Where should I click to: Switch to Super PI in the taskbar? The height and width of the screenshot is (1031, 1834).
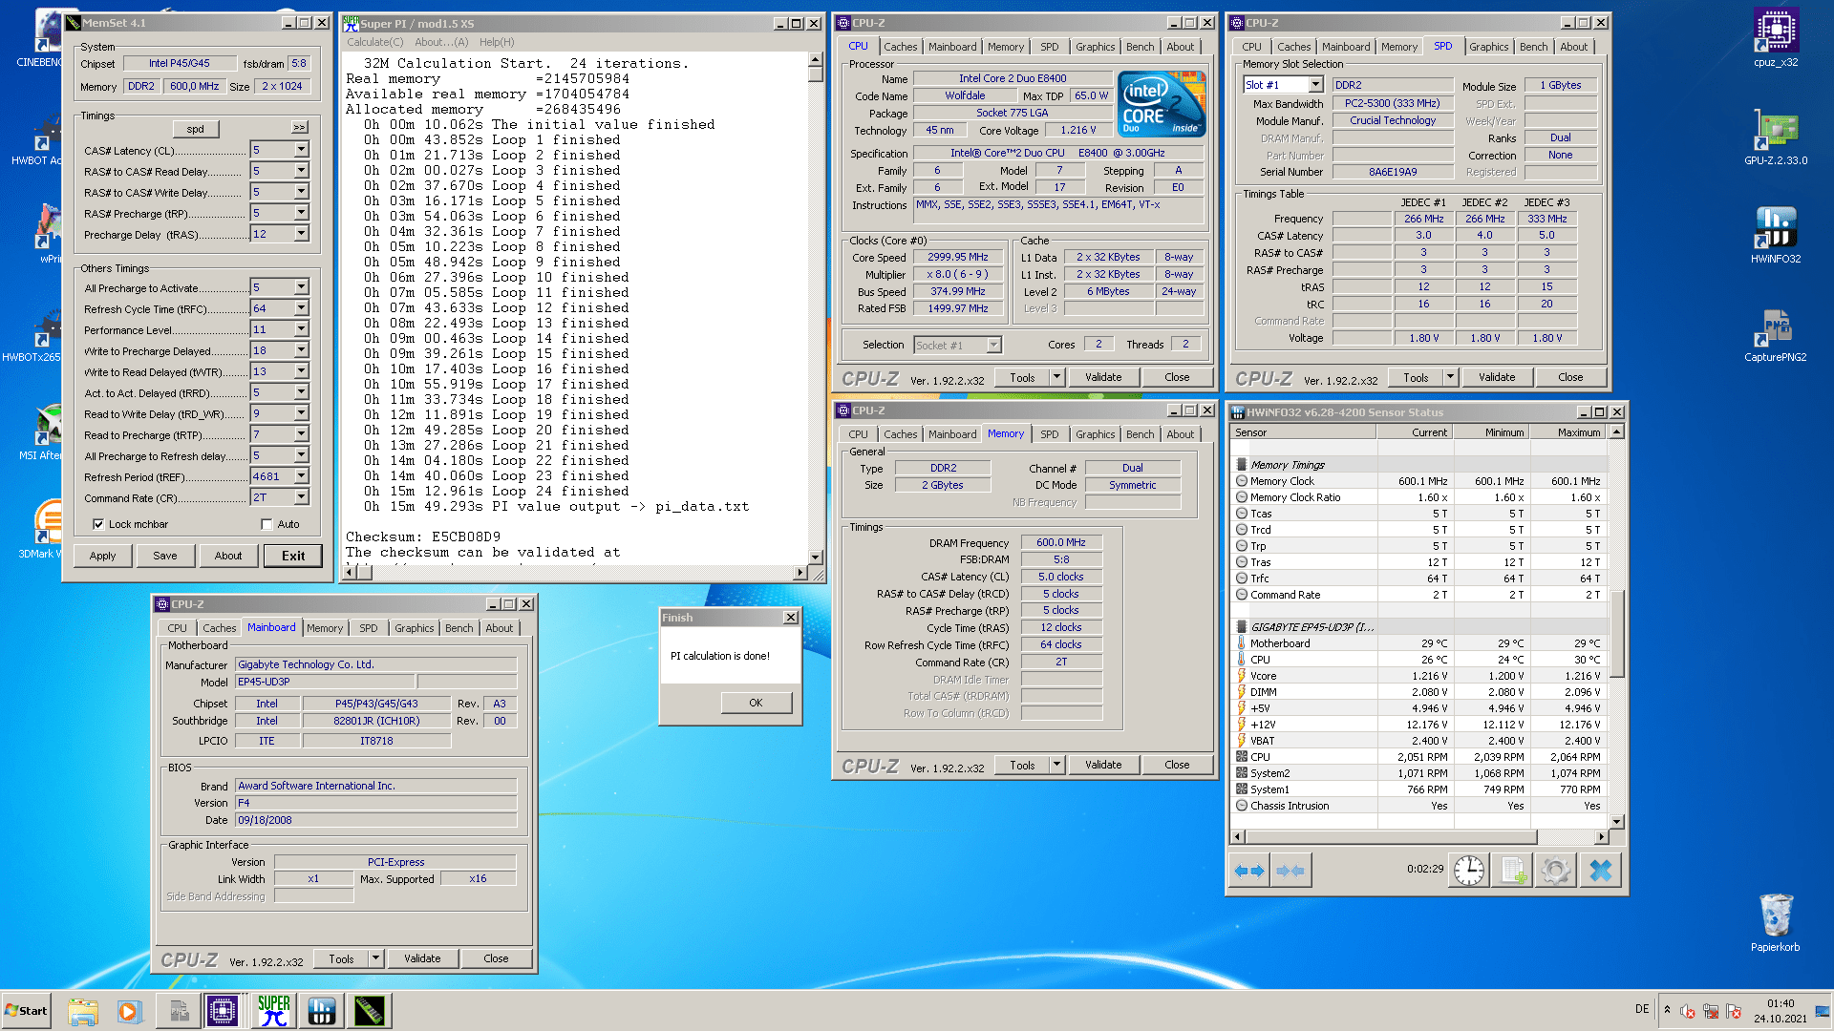point(273,1011)
